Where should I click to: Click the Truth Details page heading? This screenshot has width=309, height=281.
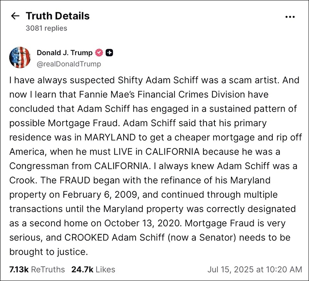58,16
